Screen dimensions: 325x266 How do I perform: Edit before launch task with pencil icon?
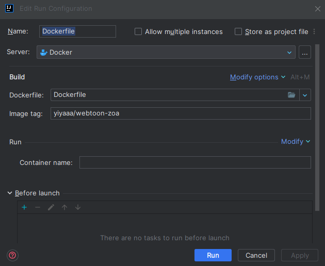point(51,207)
